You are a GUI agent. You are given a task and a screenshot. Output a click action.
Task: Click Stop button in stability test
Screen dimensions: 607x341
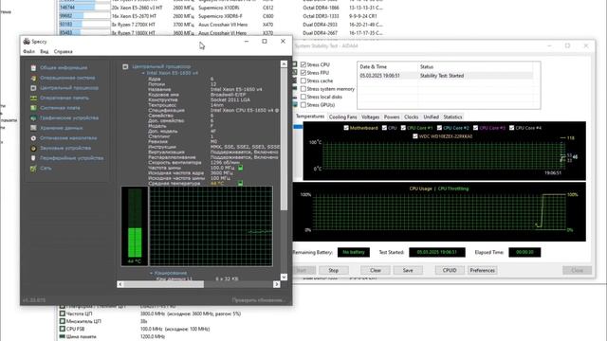click(x=333, y=270)
